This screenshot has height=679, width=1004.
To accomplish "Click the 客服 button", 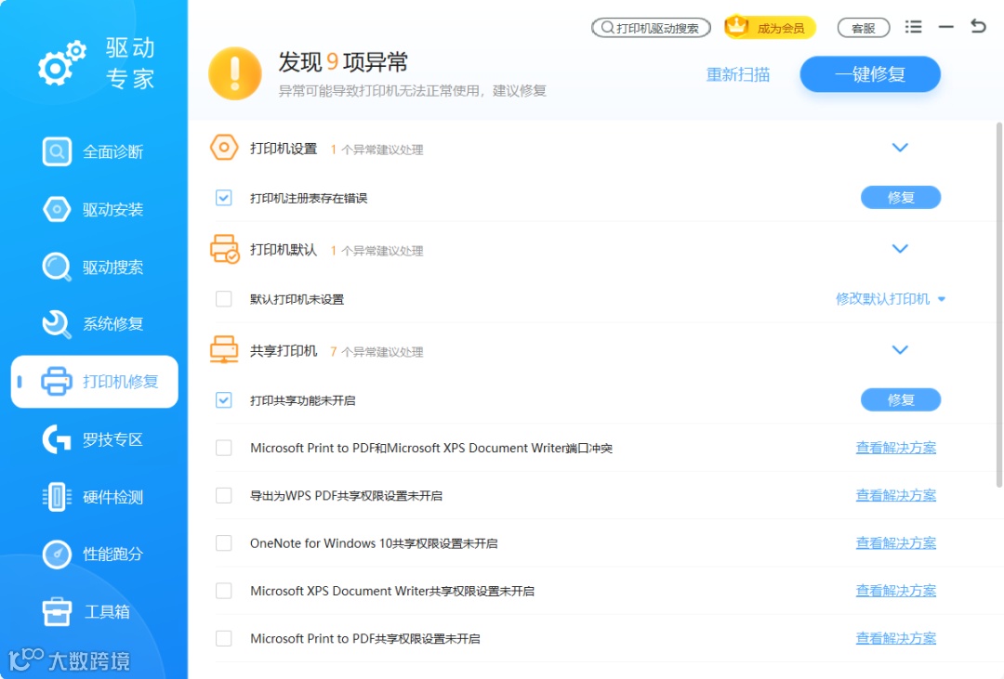I will [x=864, y=28].
